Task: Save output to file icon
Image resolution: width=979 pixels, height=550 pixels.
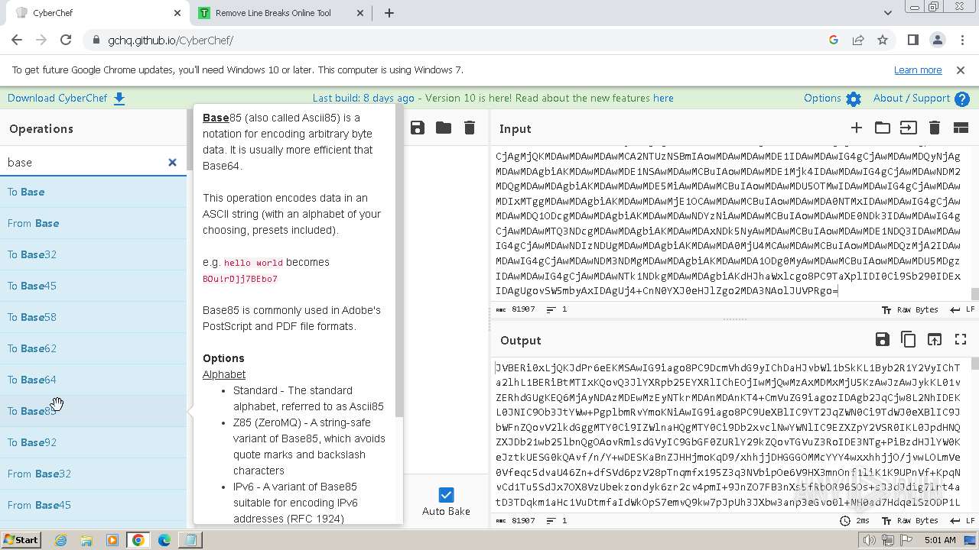Action: [x=883, y=339]
